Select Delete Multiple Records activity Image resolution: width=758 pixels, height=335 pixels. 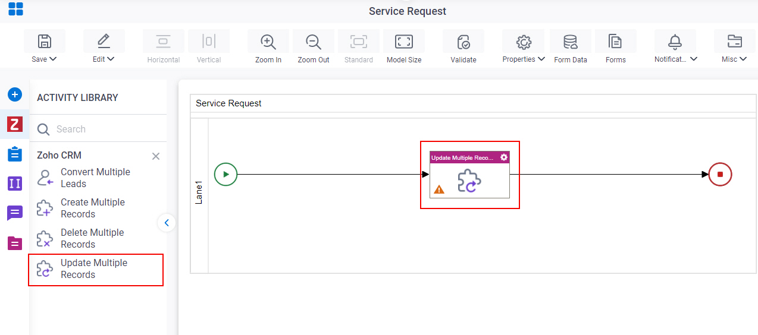click(x=96, y=238)
